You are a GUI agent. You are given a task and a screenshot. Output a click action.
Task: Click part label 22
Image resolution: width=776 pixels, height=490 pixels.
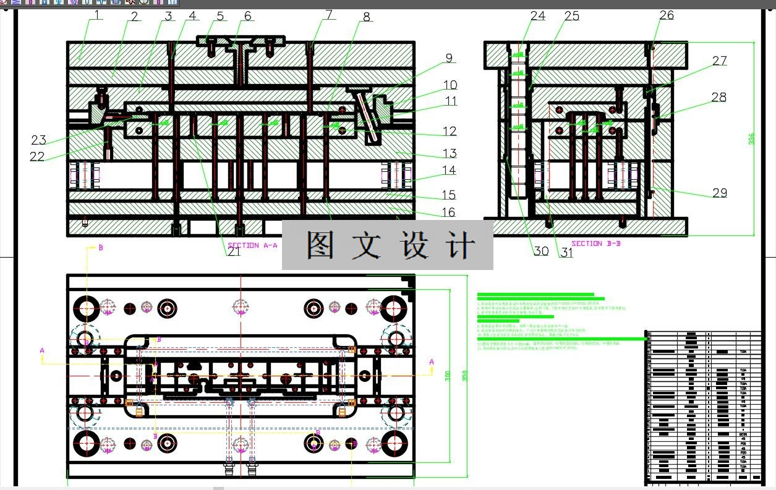pyautogui.click(x=37, y=157)
